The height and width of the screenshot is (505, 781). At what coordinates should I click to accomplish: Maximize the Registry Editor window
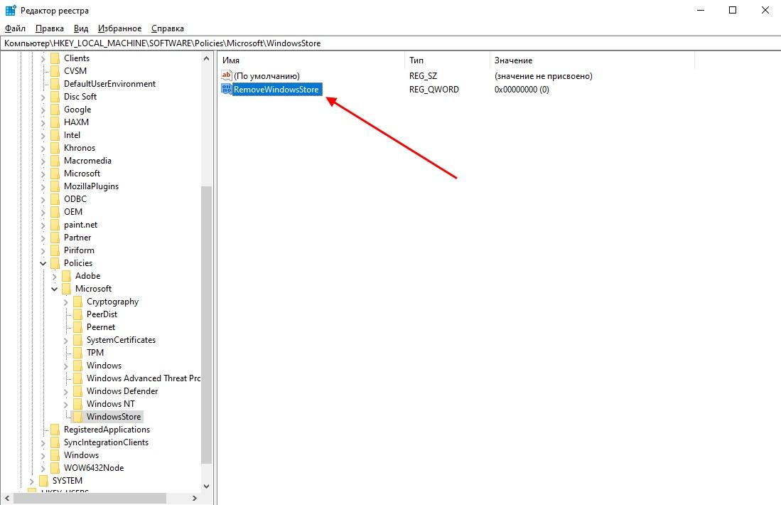(733, 10)
